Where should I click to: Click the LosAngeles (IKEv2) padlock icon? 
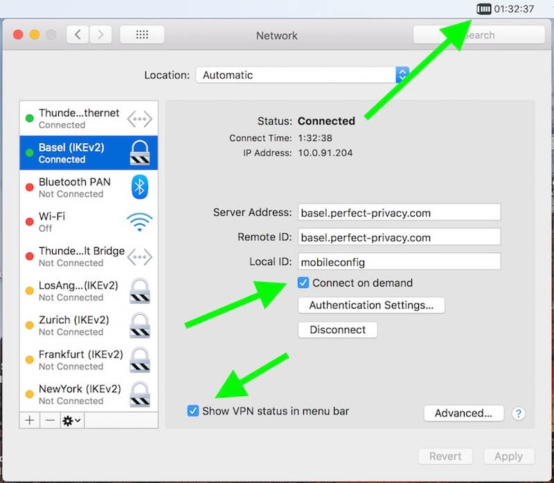coord(140,291)
